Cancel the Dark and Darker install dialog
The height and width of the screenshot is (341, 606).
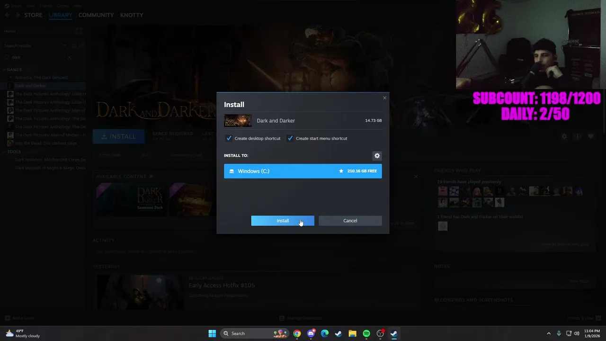tap(350, 221)
